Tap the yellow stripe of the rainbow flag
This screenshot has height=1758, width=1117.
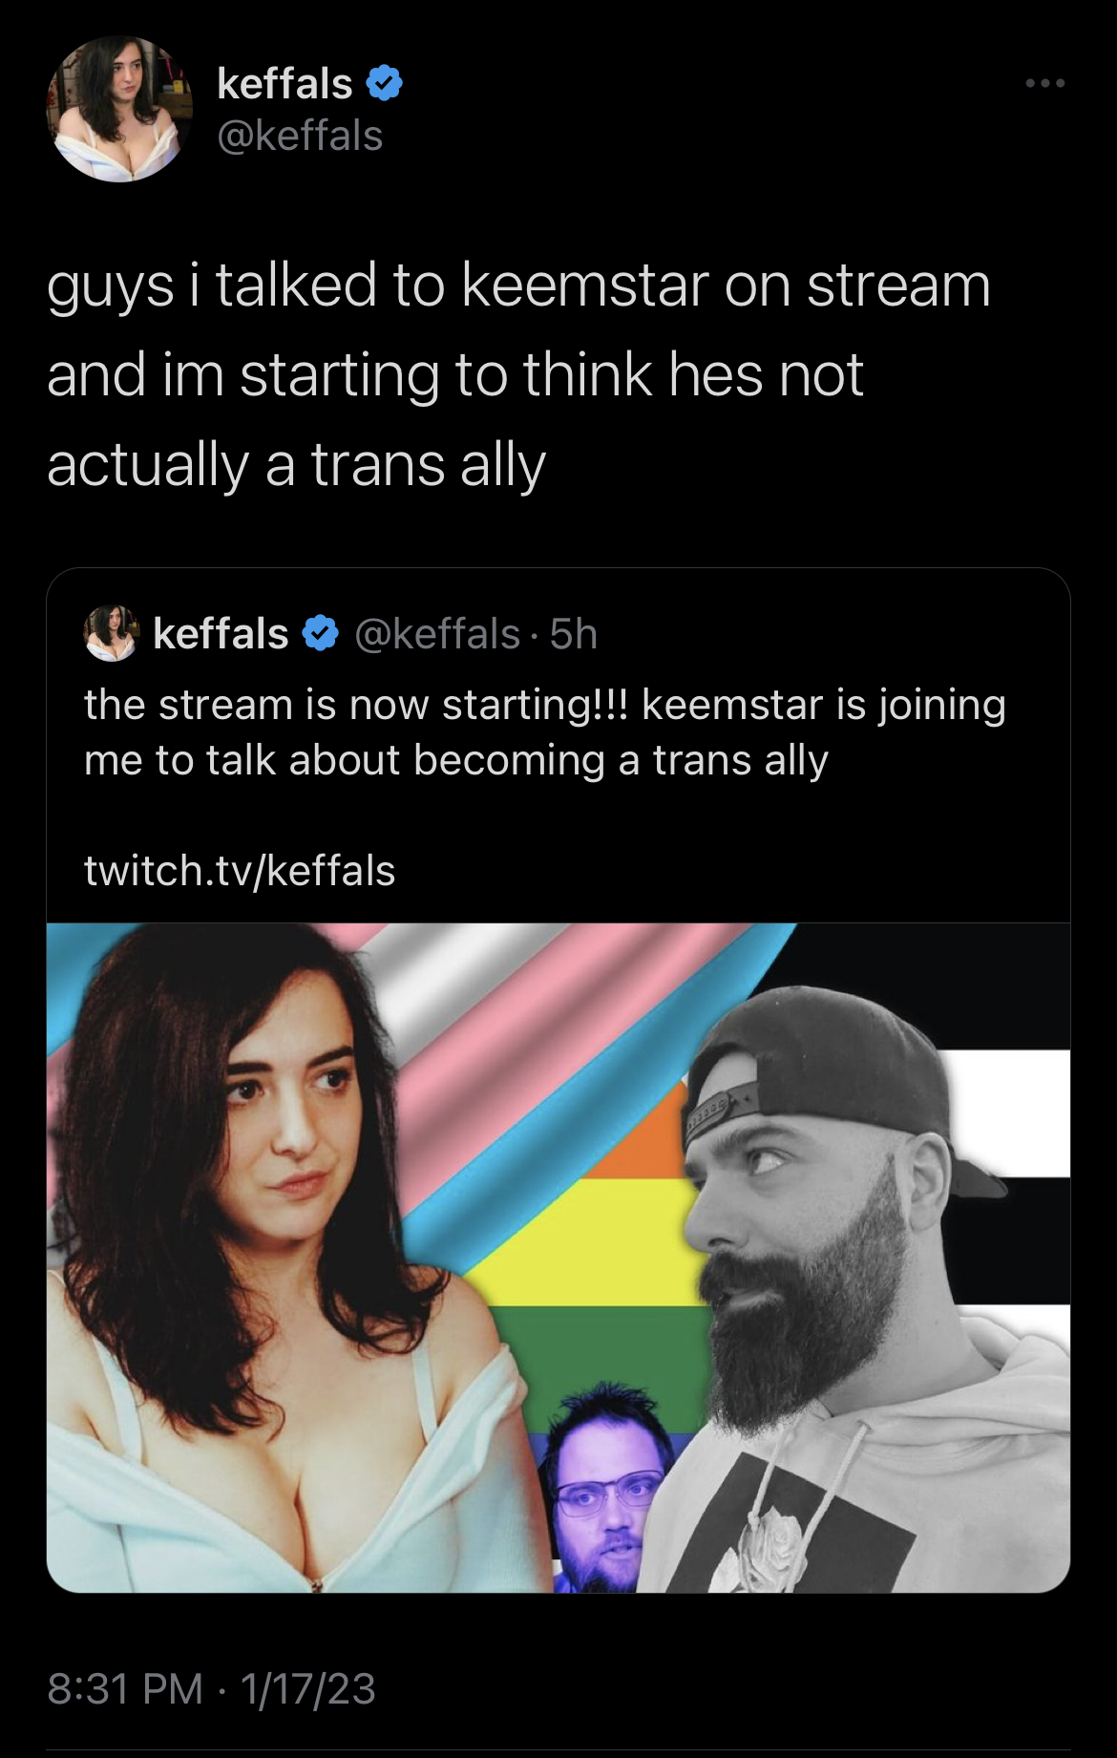(592, 1241)
